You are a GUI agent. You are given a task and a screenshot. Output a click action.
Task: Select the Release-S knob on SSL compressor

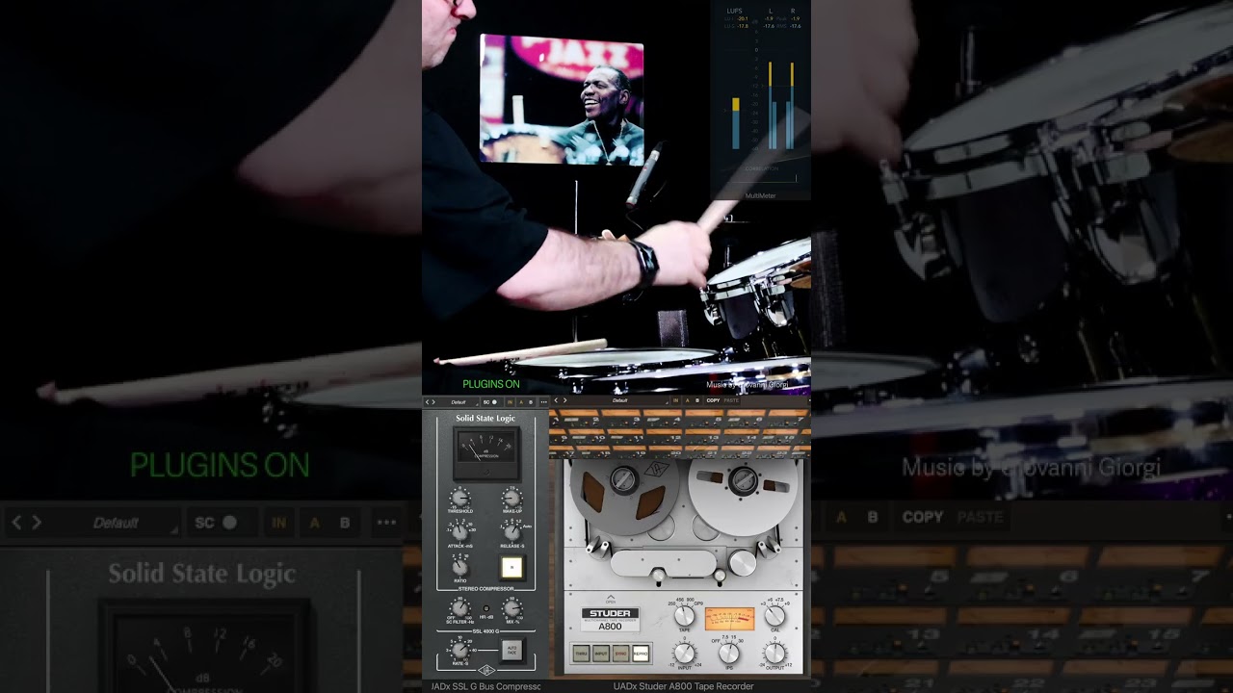click(x=512, y=532)
